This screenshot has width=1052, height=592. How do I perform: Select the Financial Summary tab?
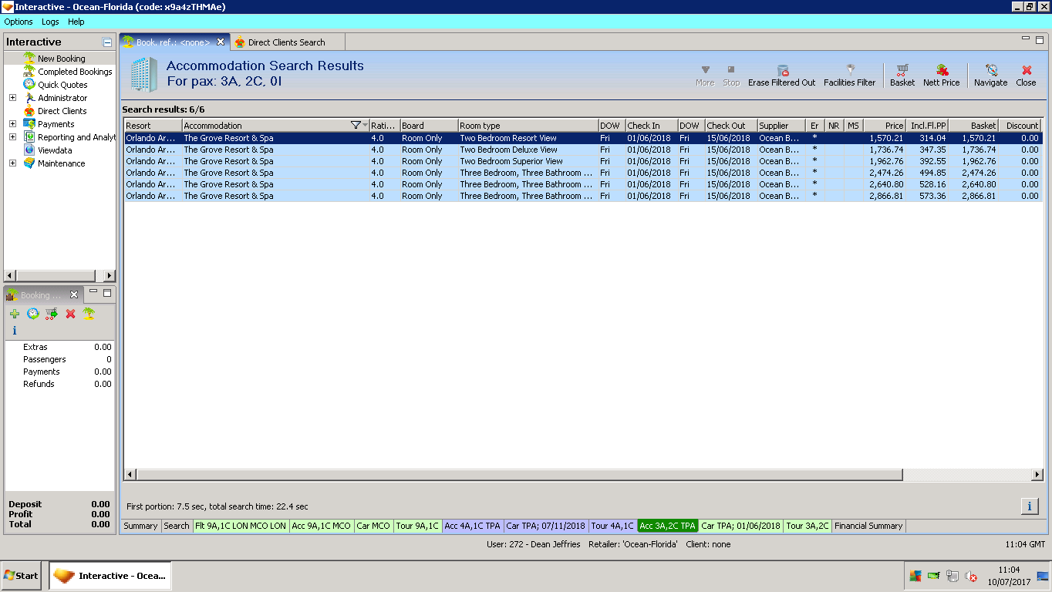[868, 526]
